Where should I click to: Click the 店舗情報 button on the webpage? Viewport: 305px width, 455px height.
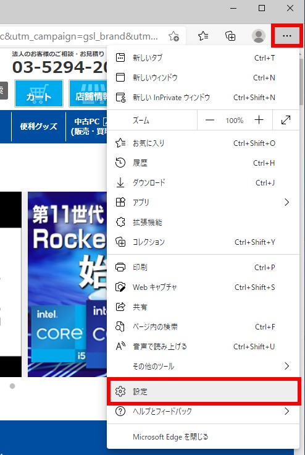click(x=88, y=93)
